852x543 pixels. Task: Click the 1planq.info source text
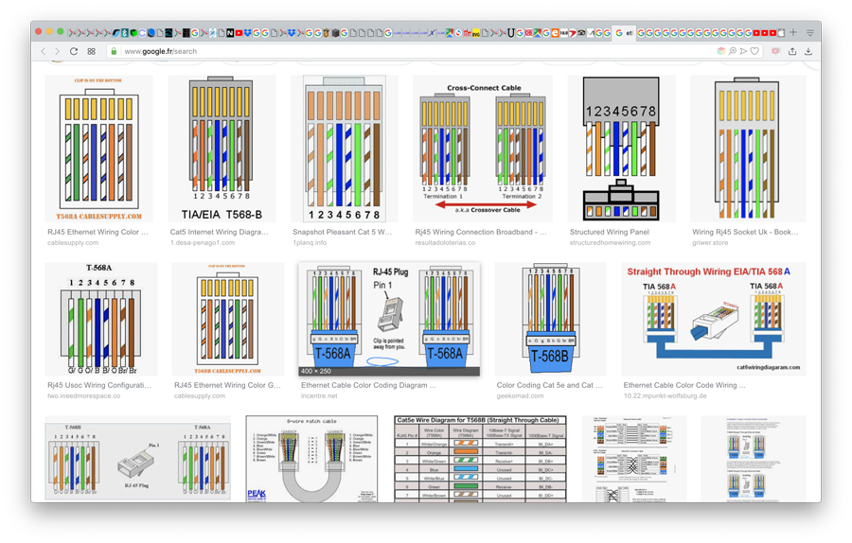pos(310,243)
